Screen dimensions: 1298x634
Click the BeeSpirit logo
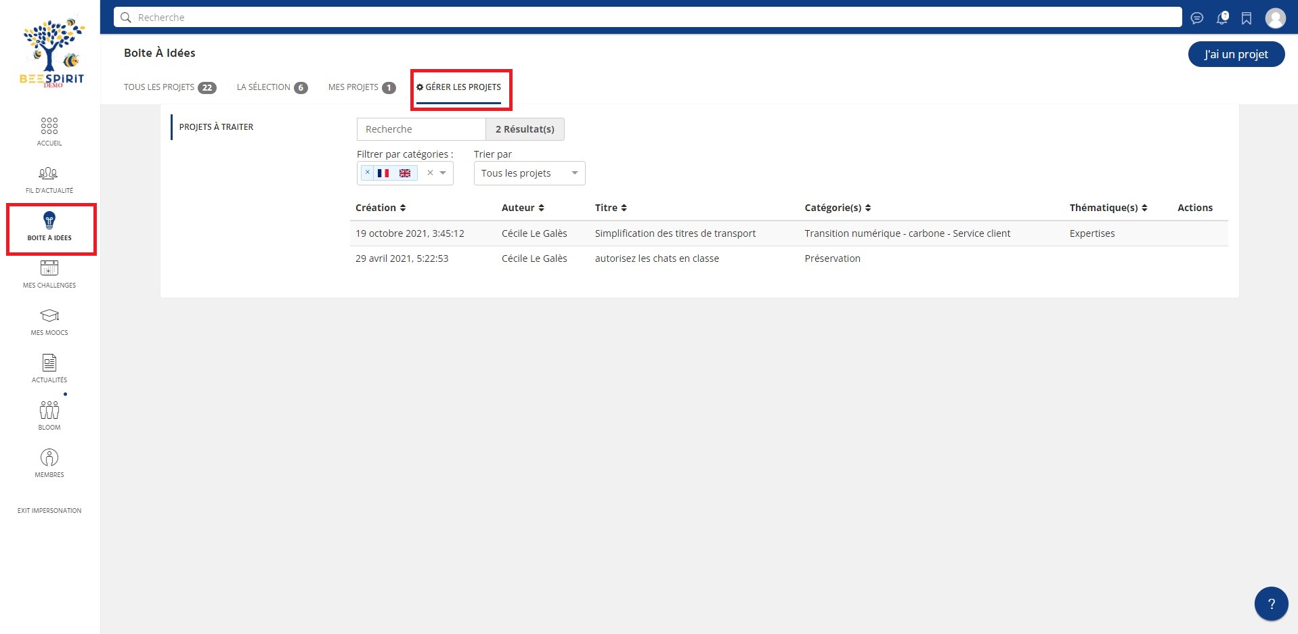coord(52,53)
